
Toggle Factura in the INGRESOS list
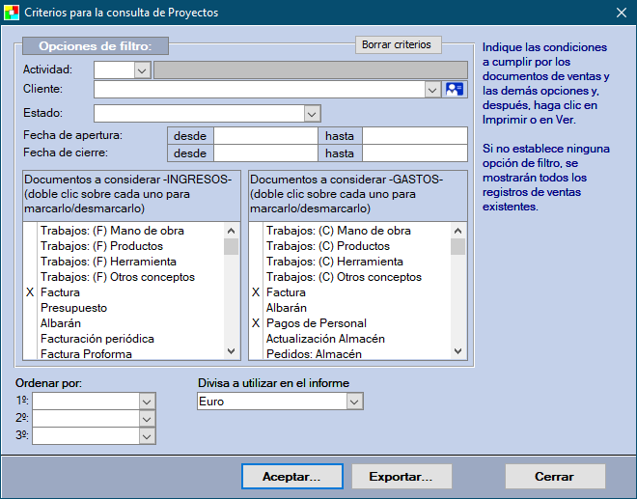[x=61, y=292]
